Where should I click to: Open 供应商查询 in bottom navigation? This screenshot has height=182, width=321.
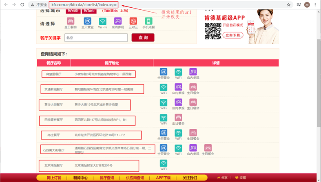point(135,178)
